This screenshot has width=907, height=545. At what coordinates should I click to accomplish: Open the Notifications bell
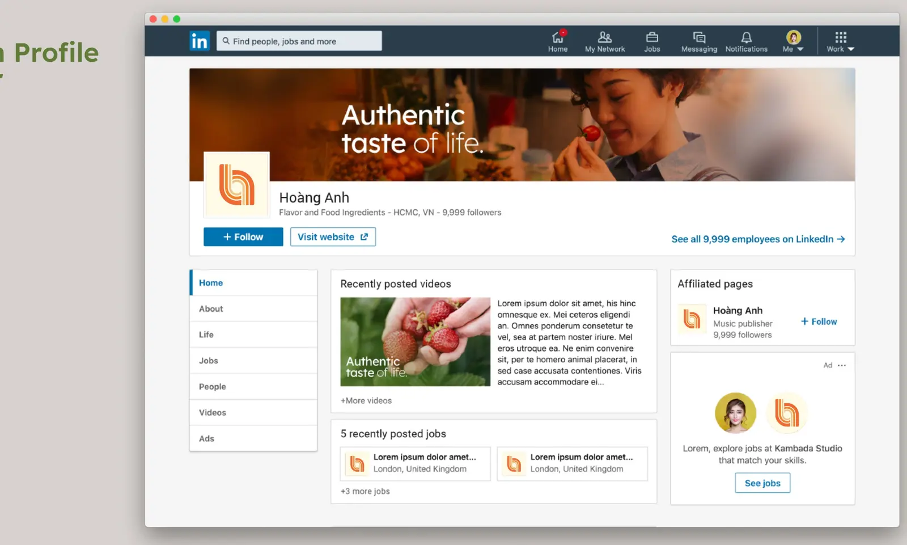(746, 41)
